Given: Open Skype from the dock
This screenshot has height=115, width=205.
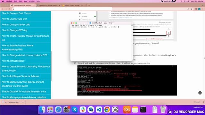Looking at the screenshot, I should click(x=75, y=110).
